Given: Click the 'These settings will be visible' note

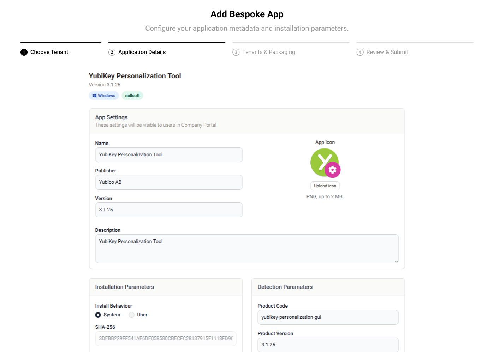Looking at the screenshot, I should 156,125.
